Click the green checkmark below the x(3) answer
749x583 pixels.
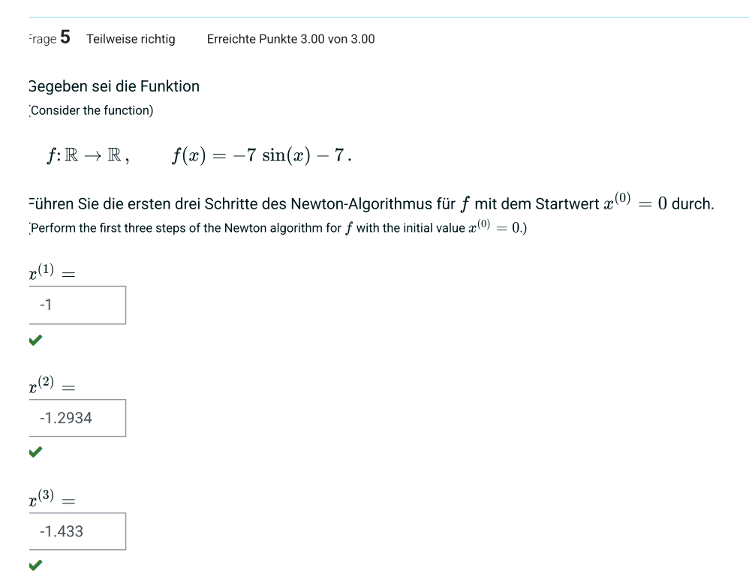tap(35, 566)
